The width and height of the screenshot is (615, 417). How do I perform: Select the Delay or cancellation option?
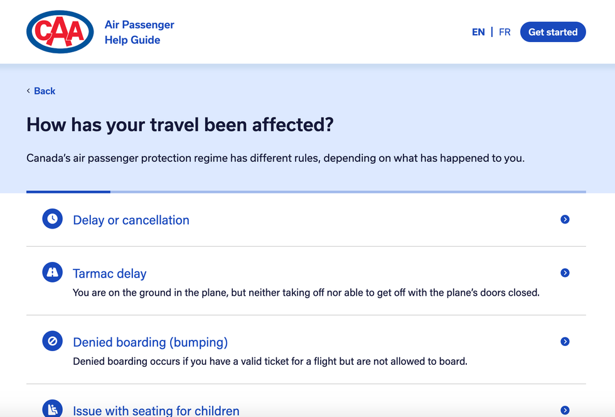[x=131, y=220]
